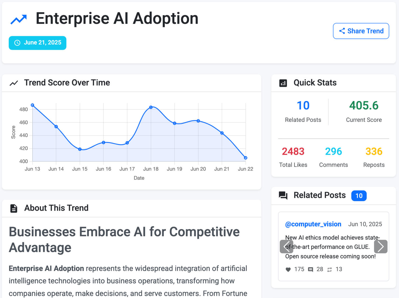Click the 405.6 Current Score value
The width and height of the screenshot is (399, 298).
click(364, 106)
